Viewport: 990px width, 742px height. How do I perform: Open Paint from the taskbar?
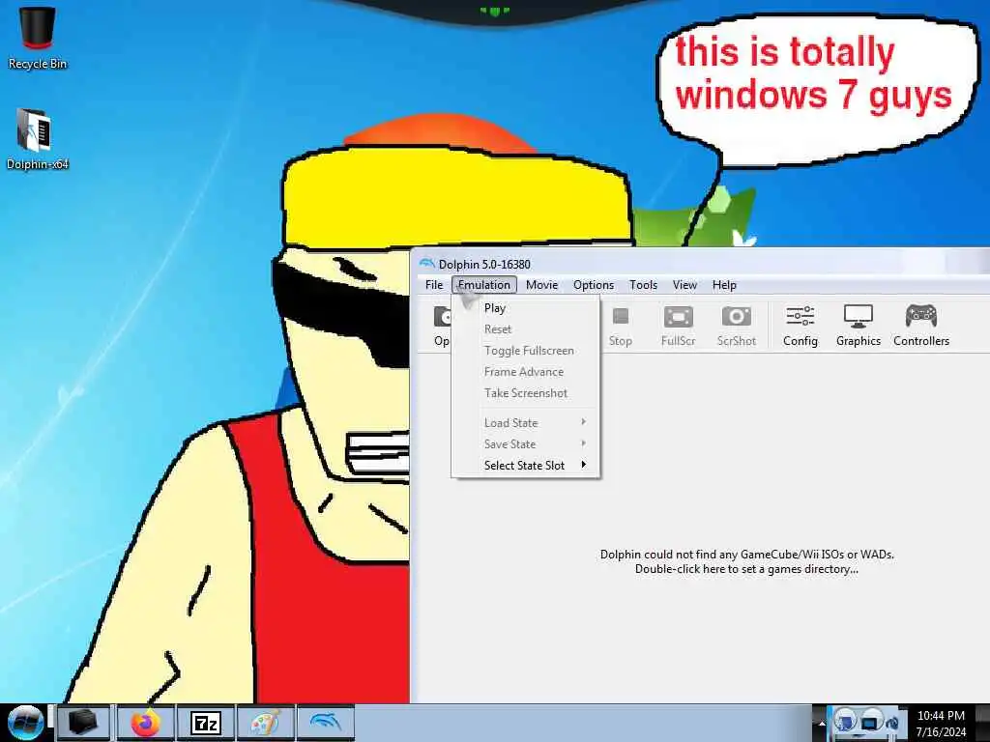[266, 723]
